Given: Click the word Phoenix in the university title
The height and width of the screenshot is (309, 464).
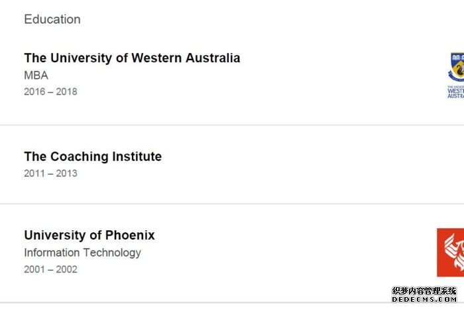Looking at the screenshot, I should coord(130,235).
